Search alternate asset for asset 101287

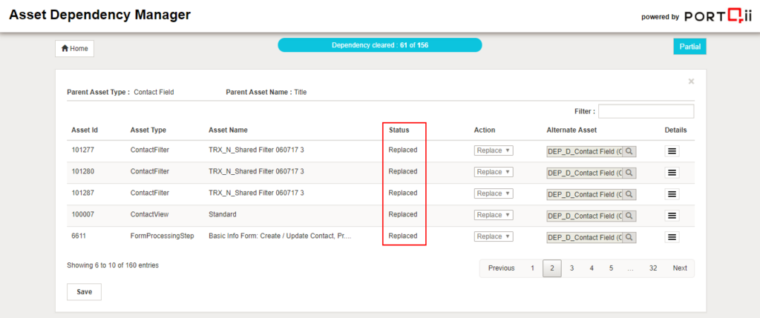pos(629,194)
